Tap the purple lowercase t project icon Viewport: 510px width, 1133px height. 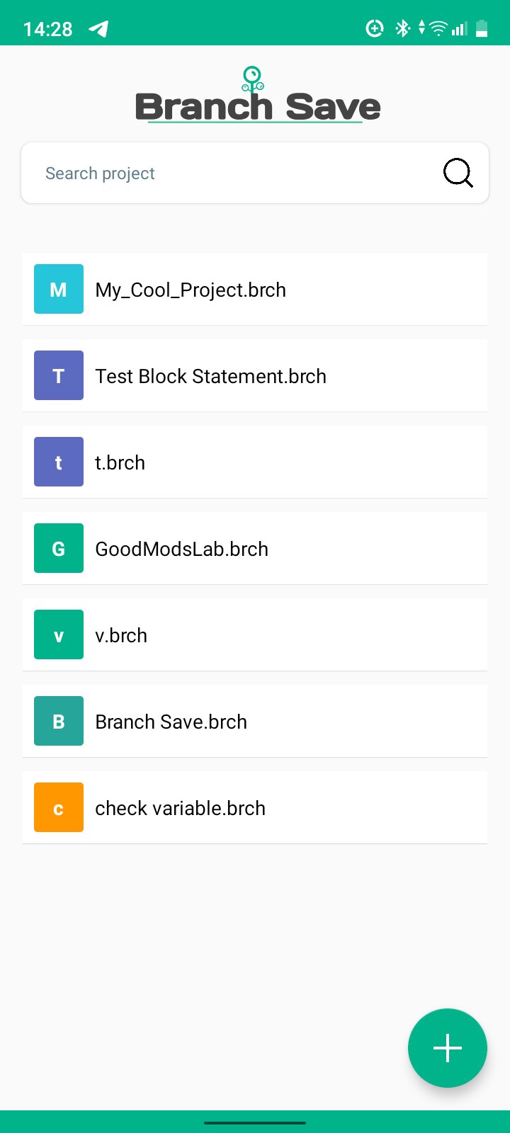(59, 462)
